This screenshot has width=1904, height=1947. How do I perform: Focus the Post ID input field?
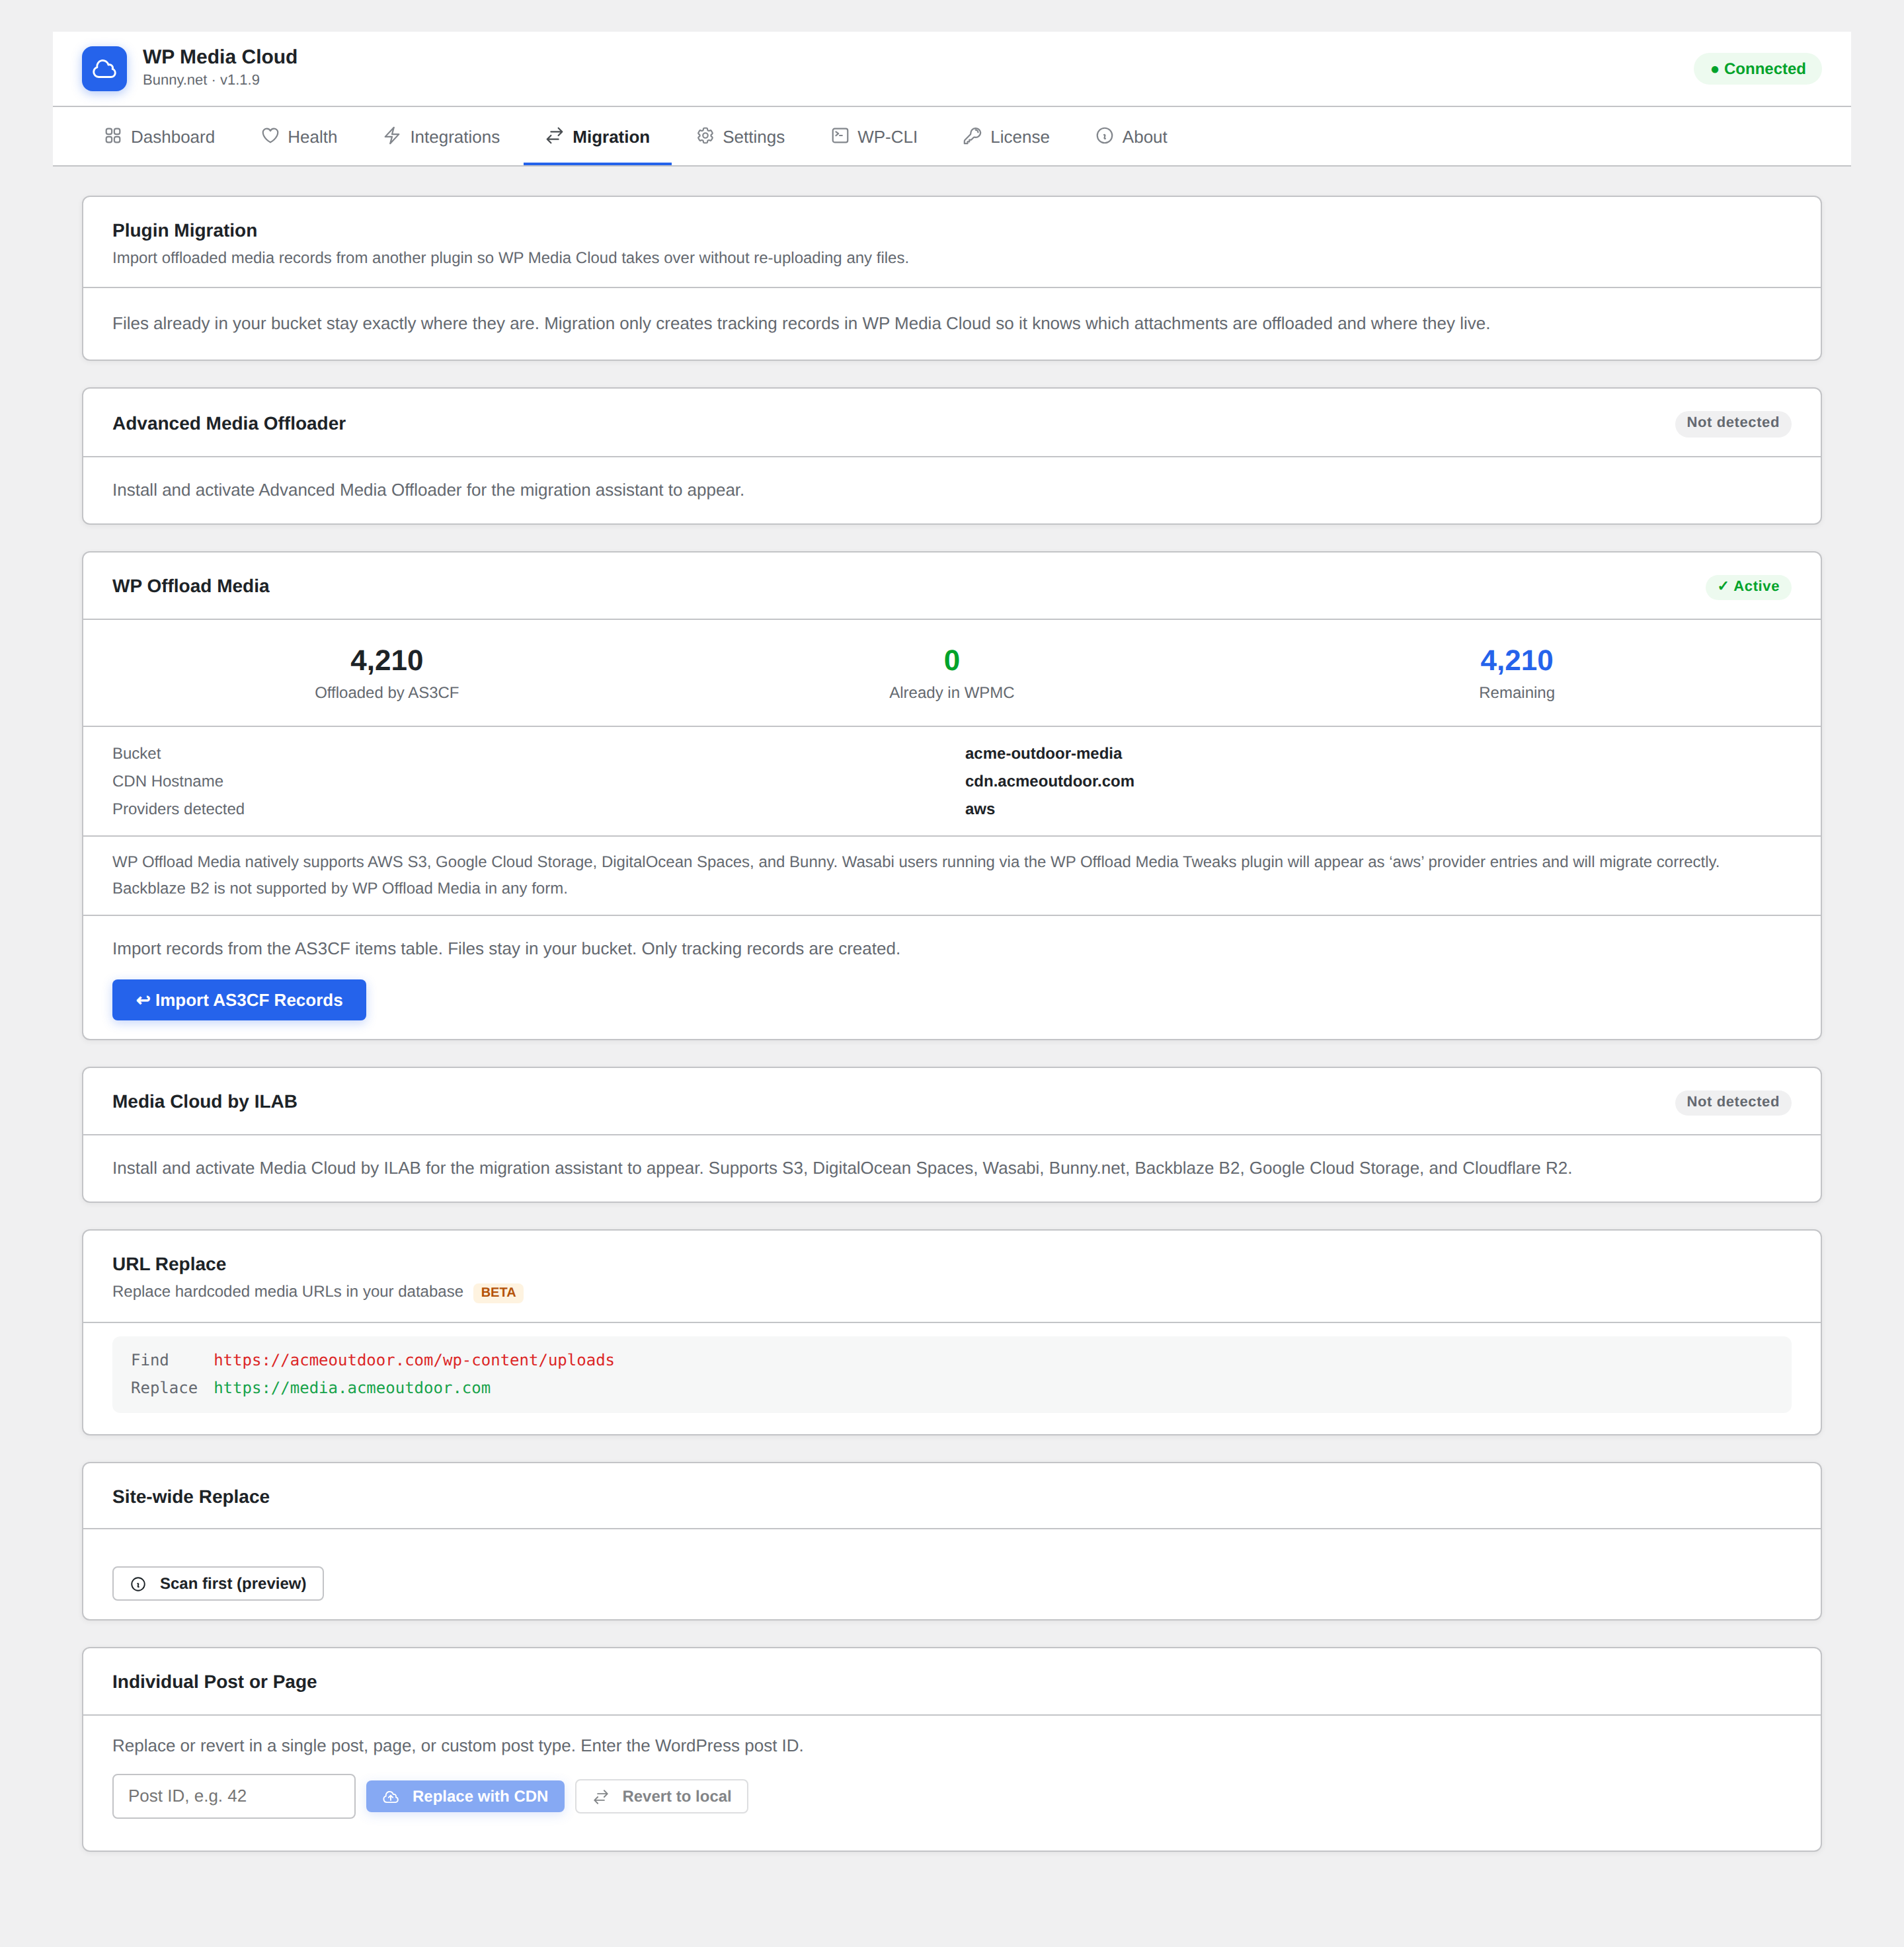pyautogui.click(x=234, y=1797)
